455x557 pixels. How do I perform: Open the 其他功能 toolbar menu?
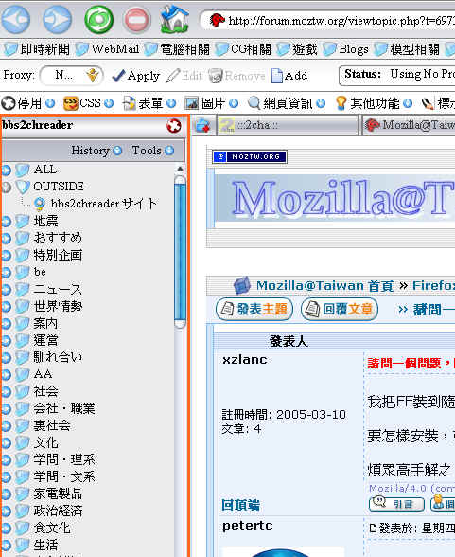point(374,103)
